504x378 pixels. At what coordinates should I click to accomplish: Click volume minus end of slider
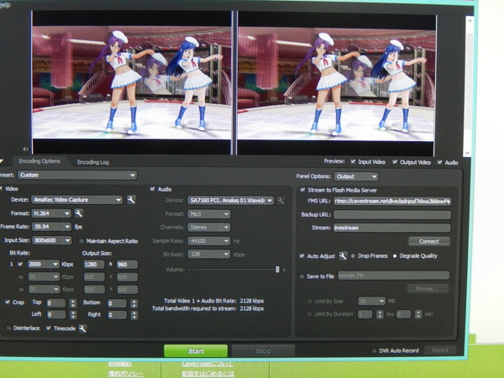pyautogui.click(x=189, y=270)
